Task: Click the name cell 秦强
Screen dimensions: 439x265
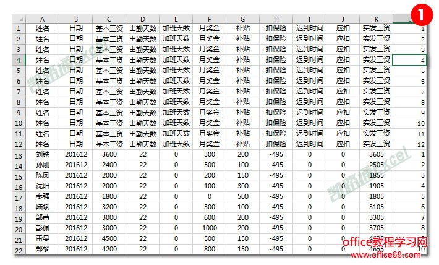Action: coord(42,196)
